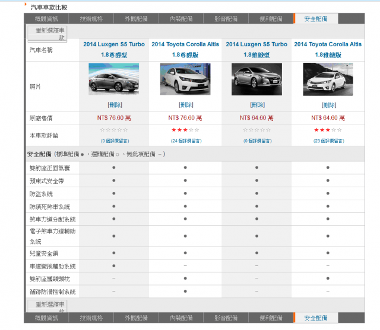
Task: Go to top 影音配備 tab
Action: [x=226, y=19]
